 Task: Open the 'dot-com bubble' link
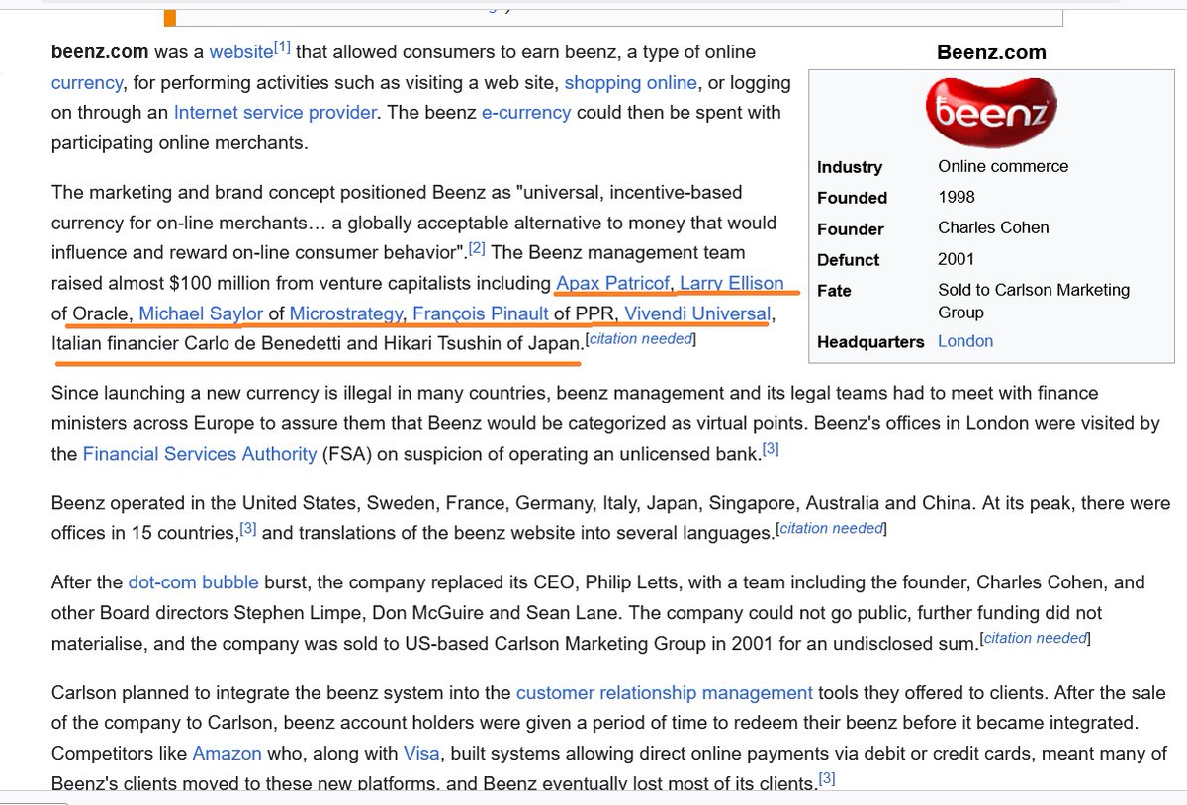coord(193,582)
